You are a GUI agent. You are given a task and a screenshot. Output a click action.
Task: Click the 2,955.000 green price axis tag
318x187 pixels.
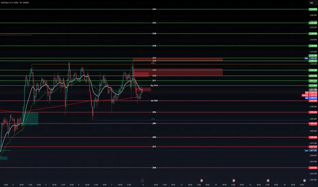point(313,23)
